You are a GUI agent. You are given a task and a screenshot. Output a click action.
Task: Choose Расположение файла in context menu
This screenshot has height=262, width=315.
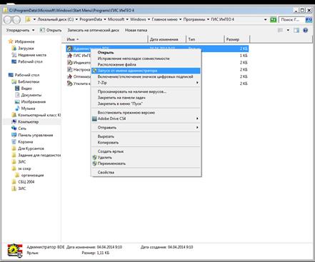146,64
